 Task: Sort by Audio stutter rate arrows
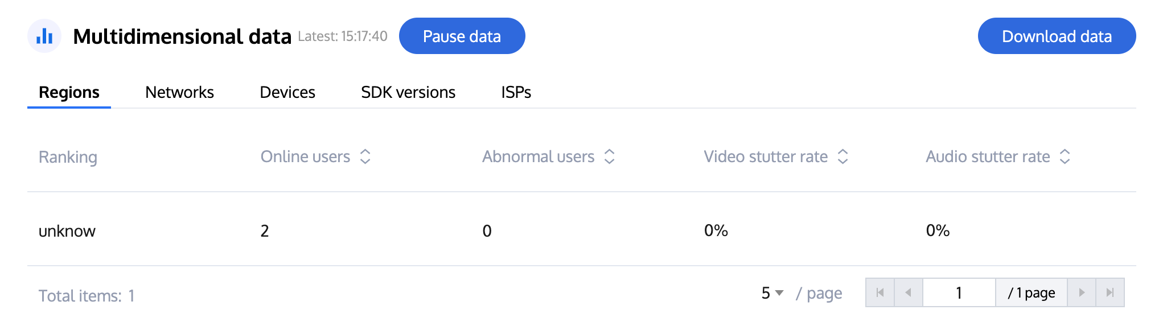pyautogui.click(x=1065, y=156)
